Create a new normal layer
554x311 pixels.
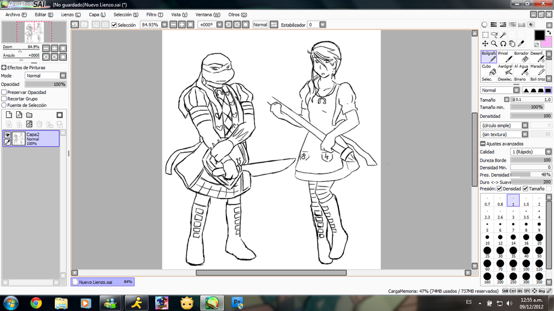(x=9, y=115)
